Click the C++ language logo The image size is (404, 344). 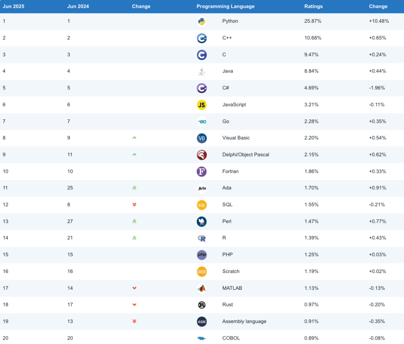(202, 38)
